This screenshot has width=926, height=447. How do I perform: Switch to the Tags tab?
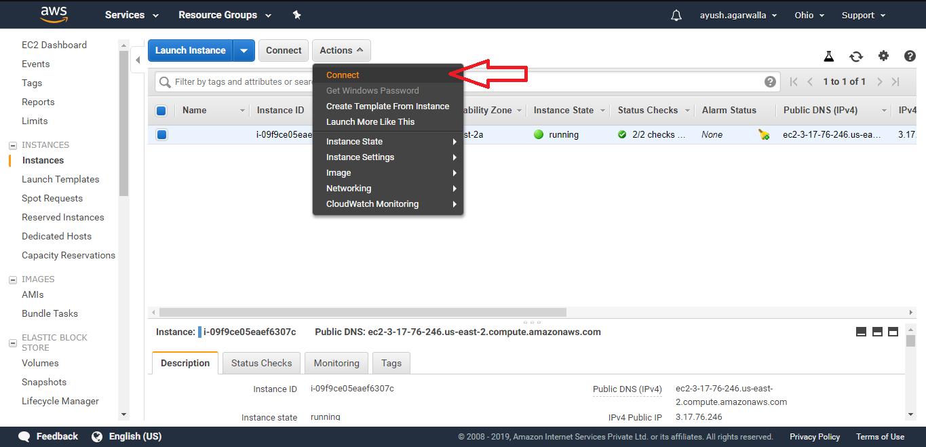(391, 363)
